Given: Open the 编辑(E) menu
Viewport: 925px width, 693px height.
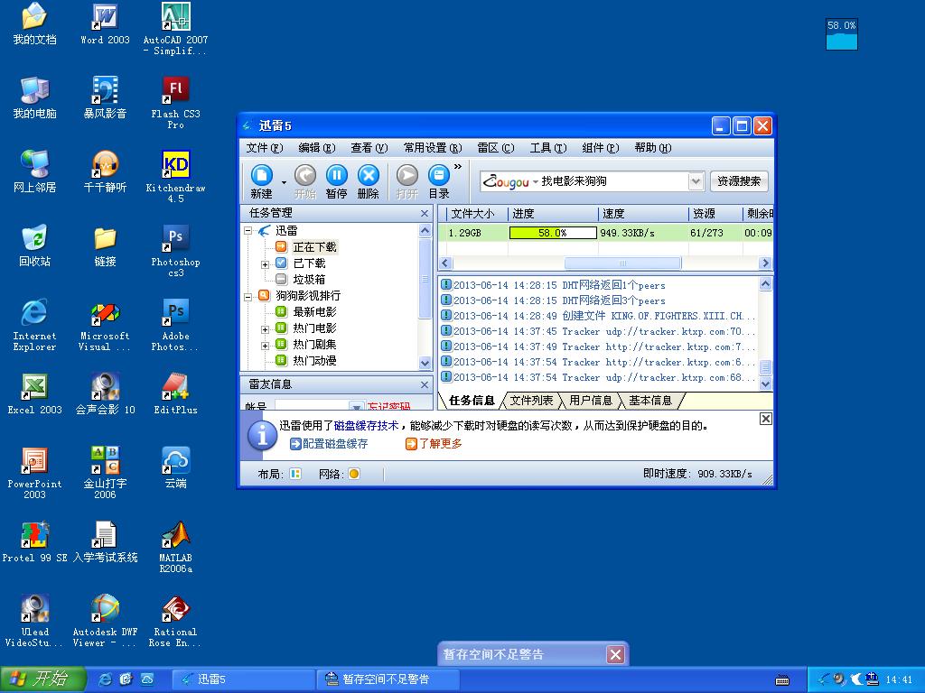Looking at the screenshot, I should click(317, 148).
